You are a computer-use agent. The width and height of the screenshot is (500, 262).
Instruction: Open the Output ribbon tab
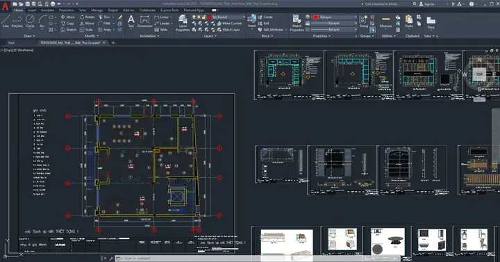pos(112,10)
